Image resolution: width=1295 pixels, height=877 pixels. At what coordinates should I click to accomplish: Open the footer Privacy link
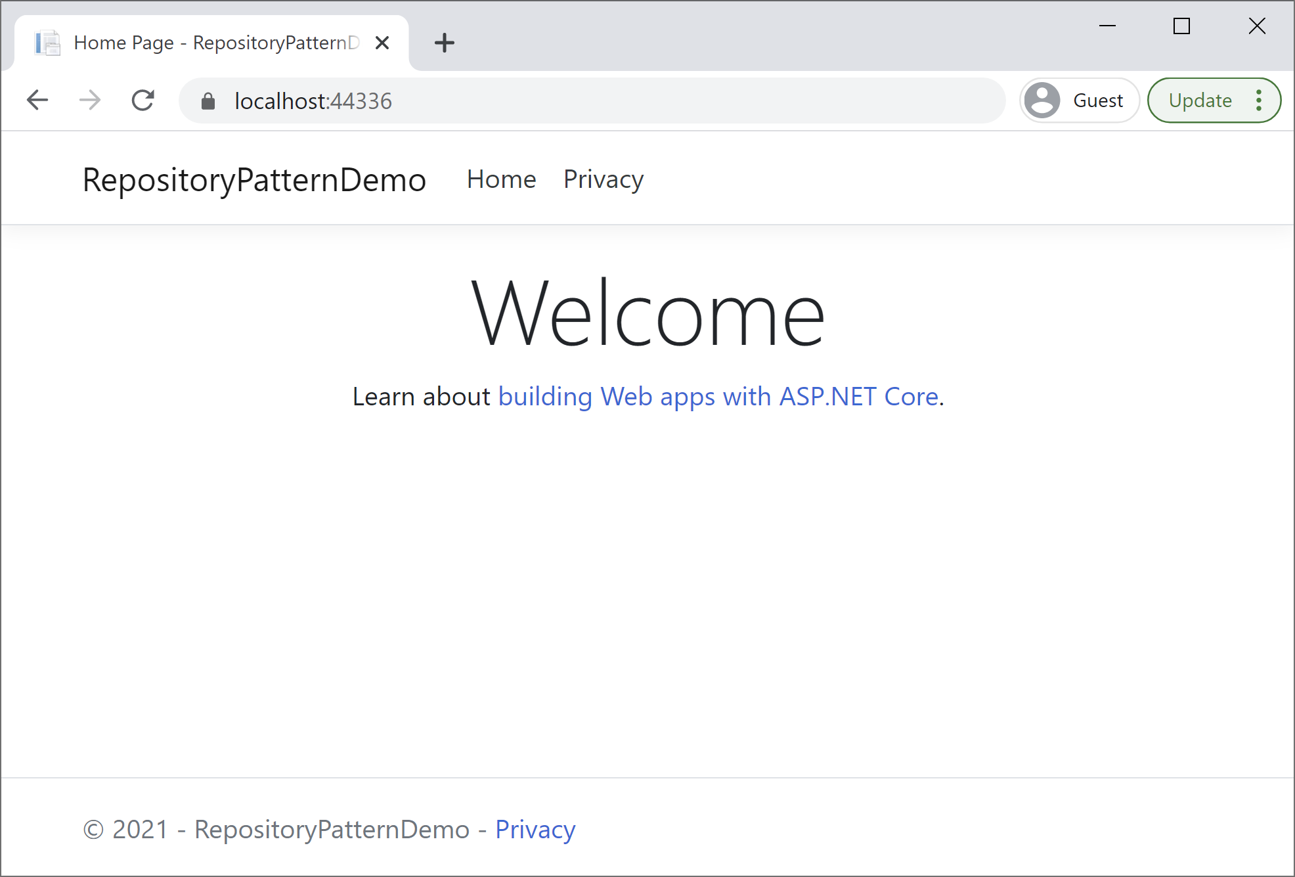pyautogui.click(x=535, y=830)
